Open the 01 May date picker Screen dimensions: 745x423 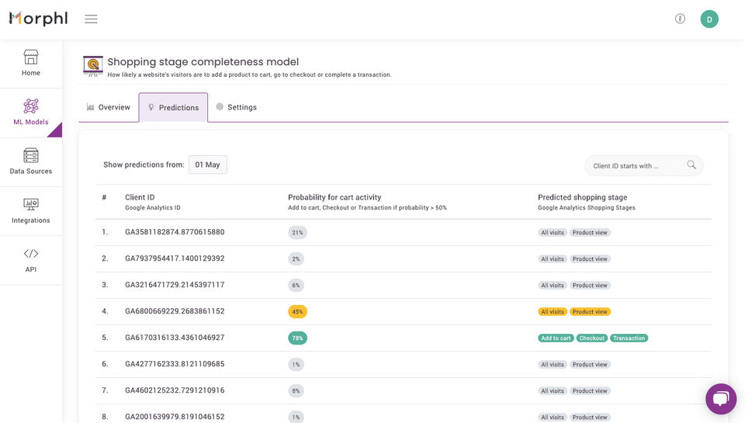click(x=207, y=165)
